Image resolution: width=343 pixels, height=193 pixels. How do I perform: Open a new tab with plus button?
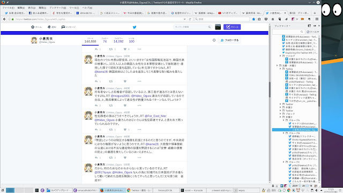[315, 13]
